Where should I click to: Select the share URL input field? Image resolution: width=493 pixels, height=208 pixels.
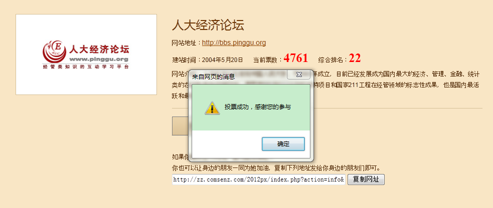(x=258, y=180)
